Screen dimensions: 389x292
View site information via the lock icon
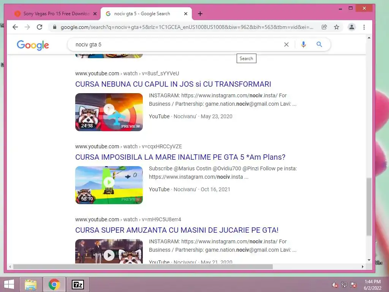pyautogui.click(x=55, y=27)
